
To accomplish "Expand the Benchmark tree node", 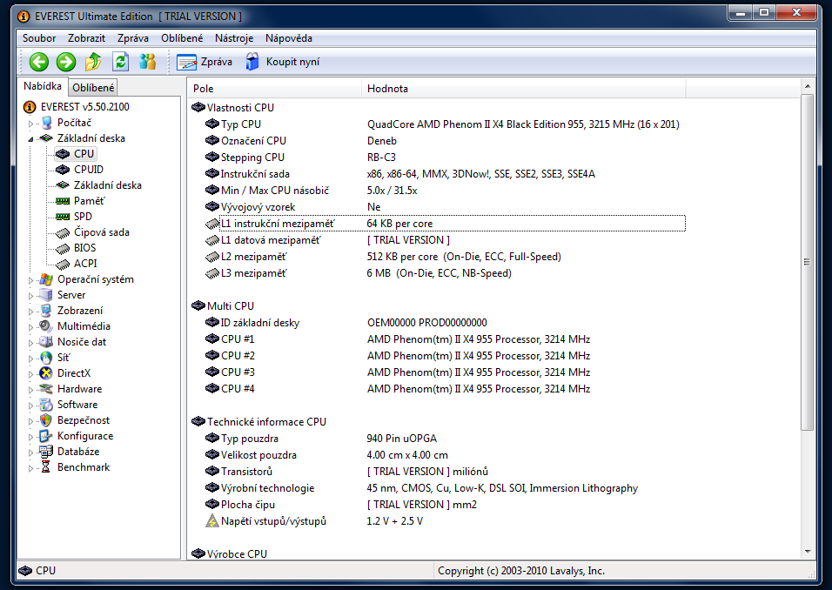I will pyautogui.click(x=30, y=468).
